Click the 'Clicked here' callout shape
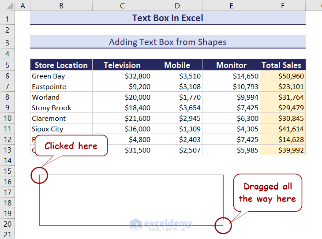 (x=71, y=146)
